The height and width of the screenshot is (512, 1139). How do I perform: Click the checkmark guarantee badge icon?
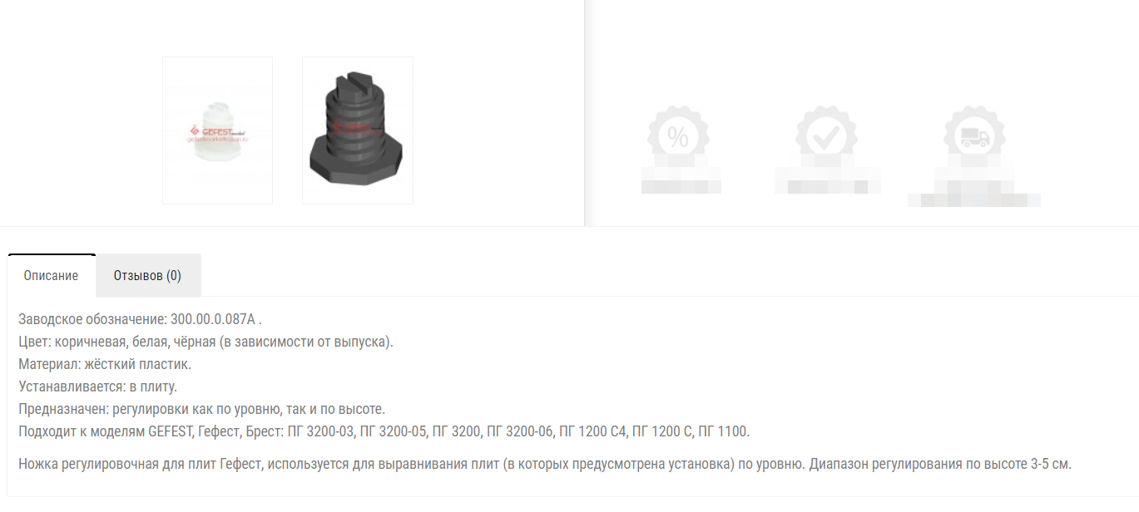(x=825, y=136)
